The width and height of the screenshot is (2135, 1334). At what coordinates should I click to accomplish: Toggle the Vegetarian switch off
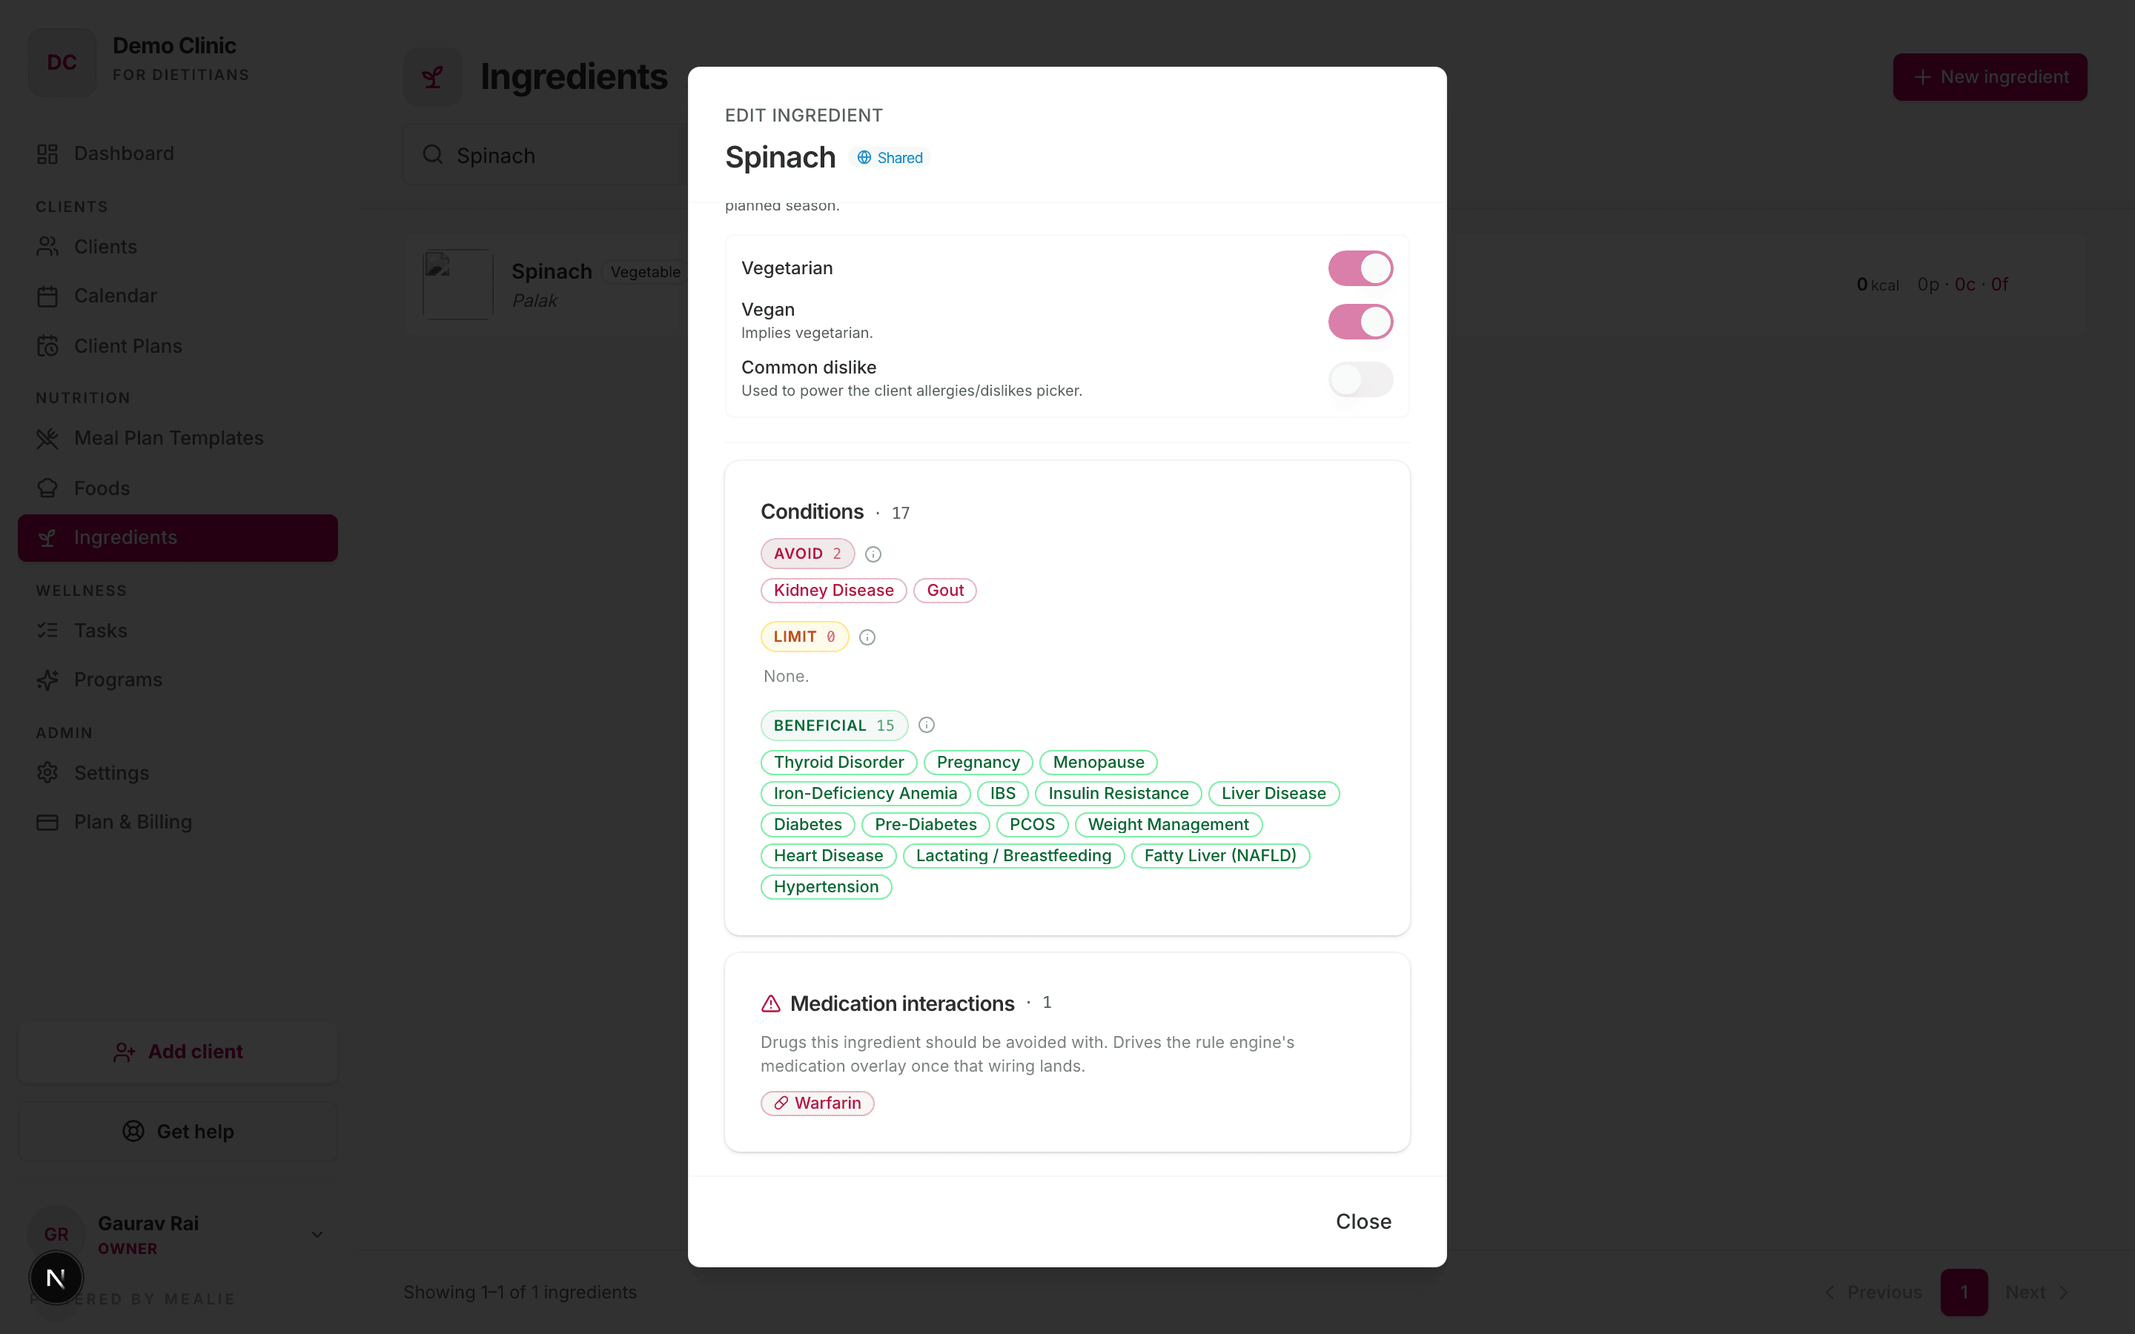click(1360, 268)
